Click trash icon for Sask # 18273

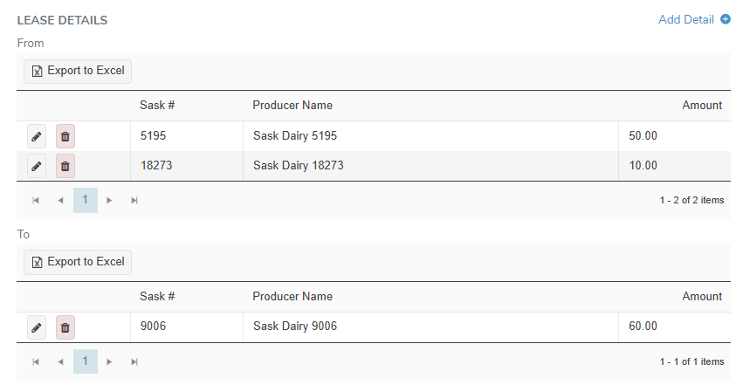point(65,165)
